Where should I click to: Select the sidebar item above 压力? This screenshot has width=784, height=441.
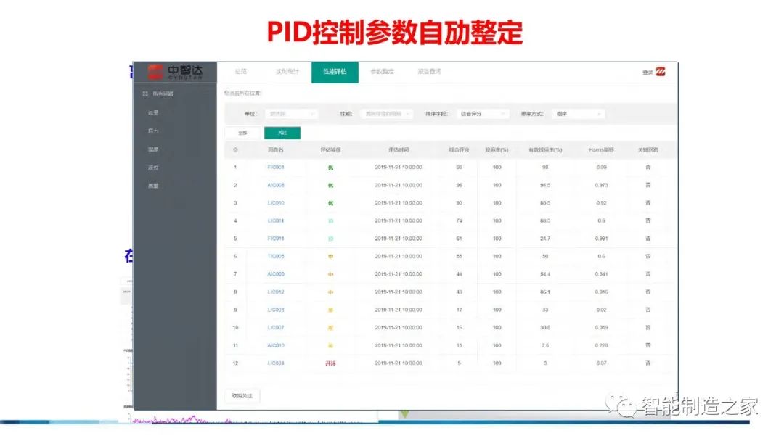click(x=153, y=113)
